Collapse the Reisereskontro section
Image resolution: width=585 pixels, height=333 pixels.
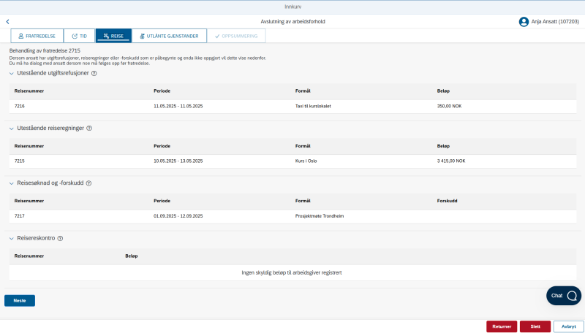pos(11,238)
